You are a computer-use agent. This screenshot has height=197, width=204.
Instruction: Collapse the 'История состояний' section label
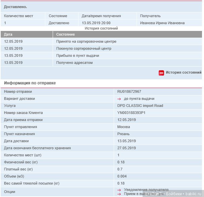(x=183, y=73)
